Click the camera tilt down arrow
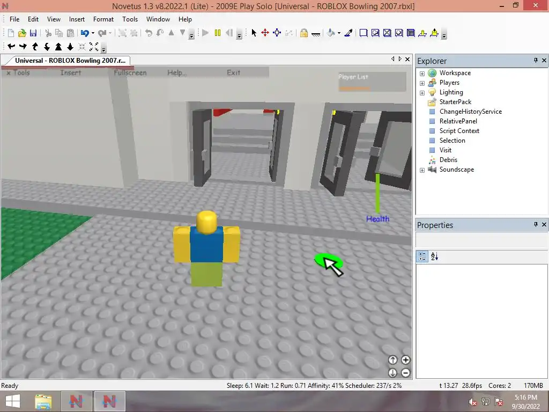549x412 pixels. pyautogui.click(x=47, y=47)
